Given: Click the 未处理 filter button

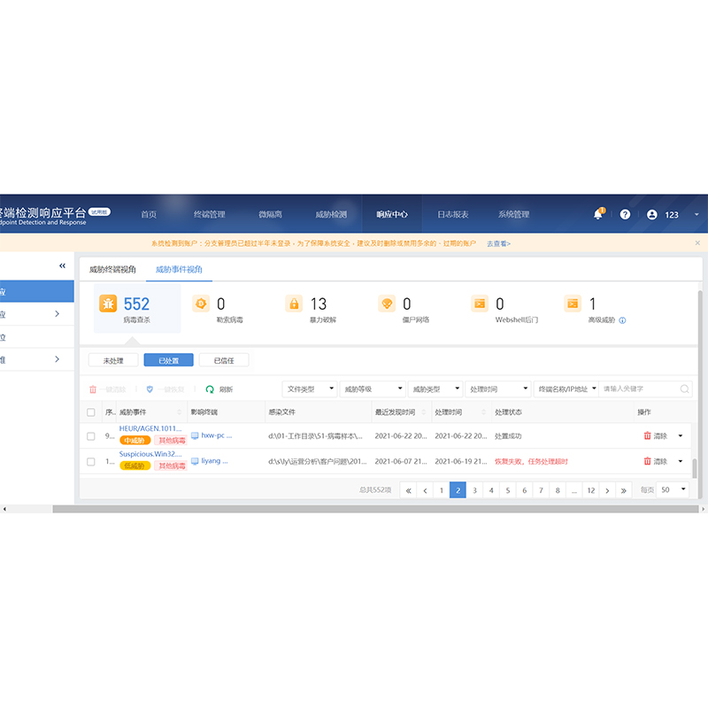Looking at the screenshot, I should [x=113, y=360].
